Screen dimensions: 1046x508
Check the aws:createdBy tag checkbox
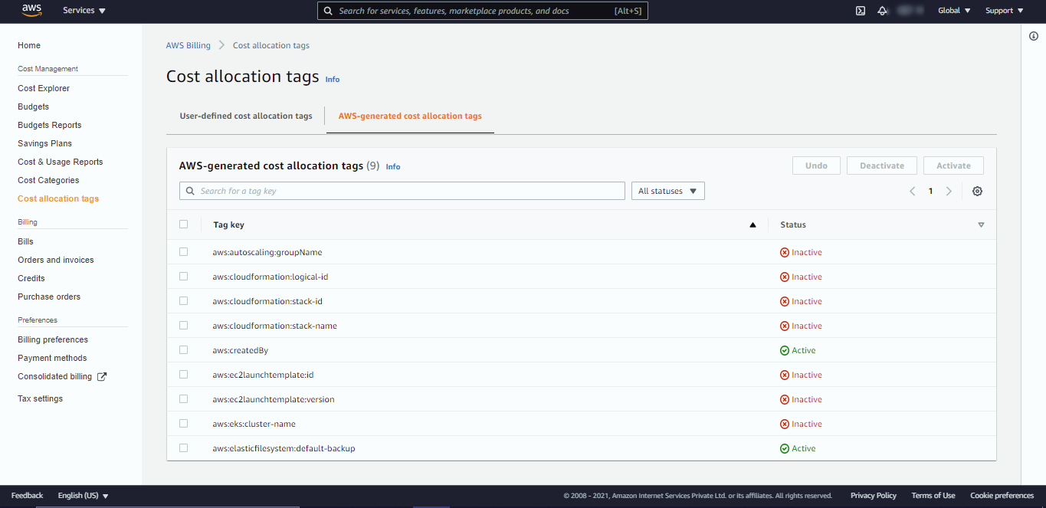pyautogui.click(x=183, y=350)
